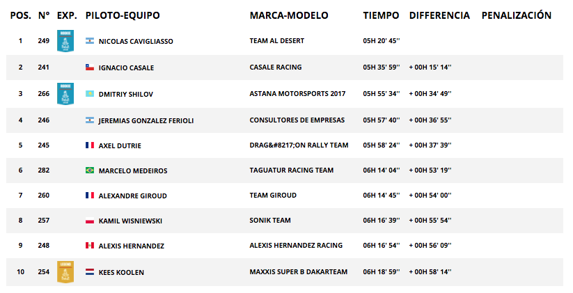Screen dimensions: 573x293
Task: Select the POS. column header
Action: 21,15
